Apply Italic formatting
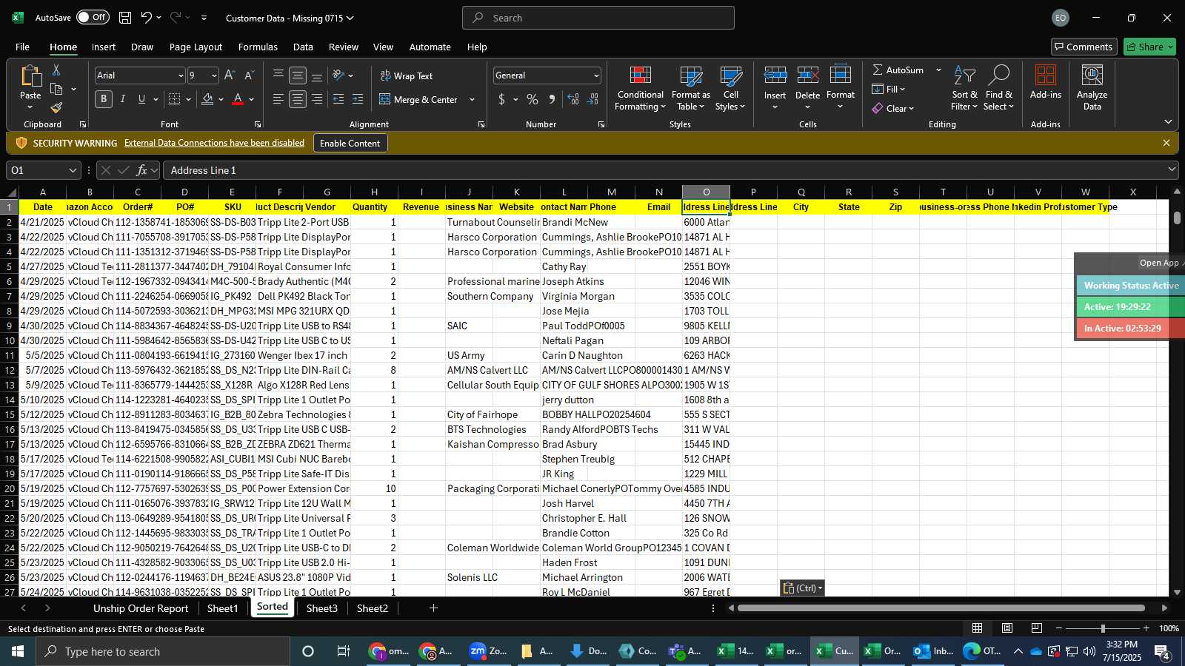Viewport: 1185px width, 666px height. (x=123, y=99)
